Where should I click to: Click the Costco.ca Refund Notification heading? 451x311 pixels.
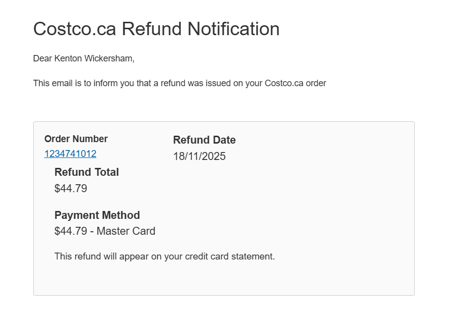click(156, 29)
